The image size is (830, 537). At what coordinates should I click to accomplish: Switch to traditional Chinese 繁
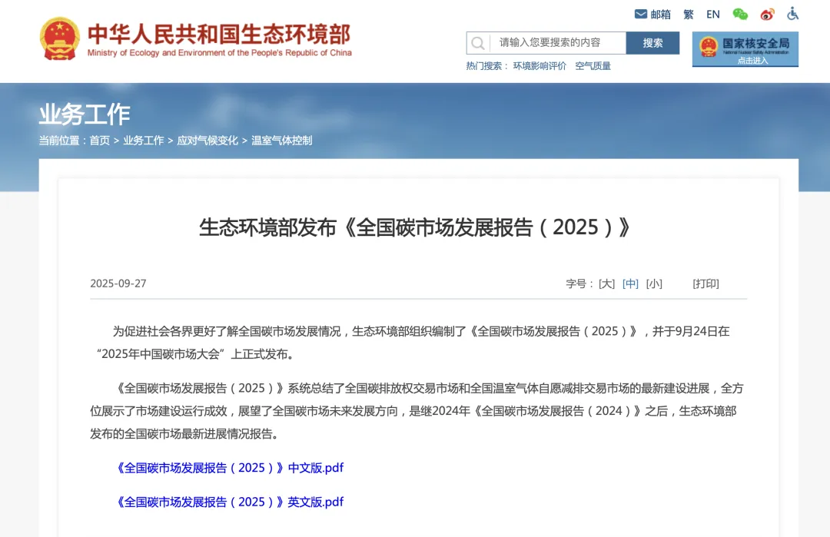[x=689, y=14]
